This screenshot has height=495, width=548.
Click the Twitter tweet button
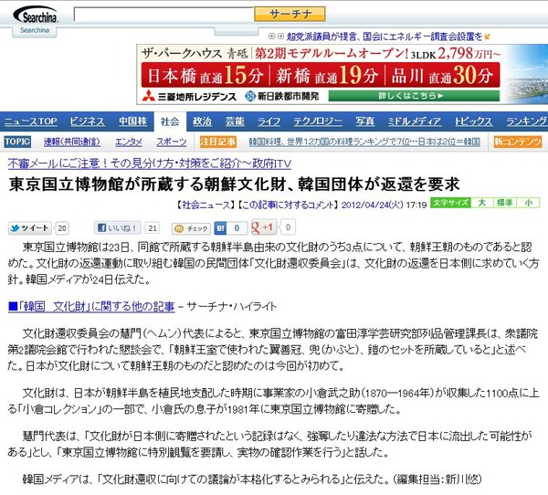pos(30,228)
